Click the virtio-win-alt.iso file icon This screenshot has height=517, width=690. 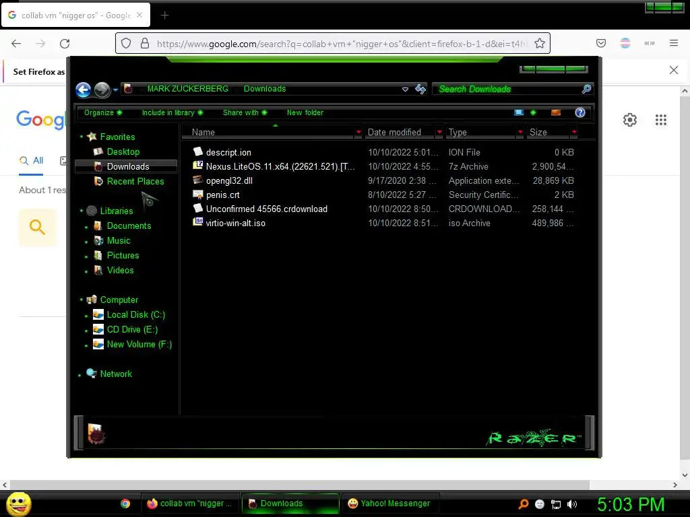point(198,222)
